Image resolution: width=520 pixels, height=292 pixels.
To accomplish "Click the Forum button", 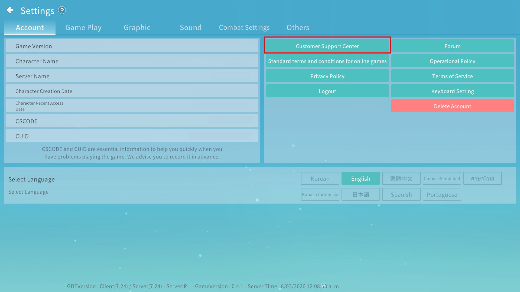I will tap(452, 46).
